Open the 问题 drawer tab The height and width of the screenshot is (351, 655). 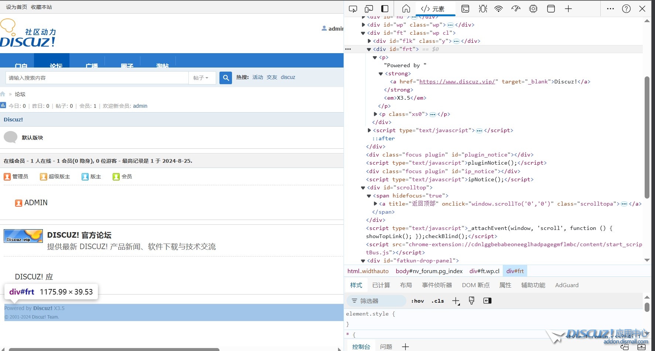[386, 347]
